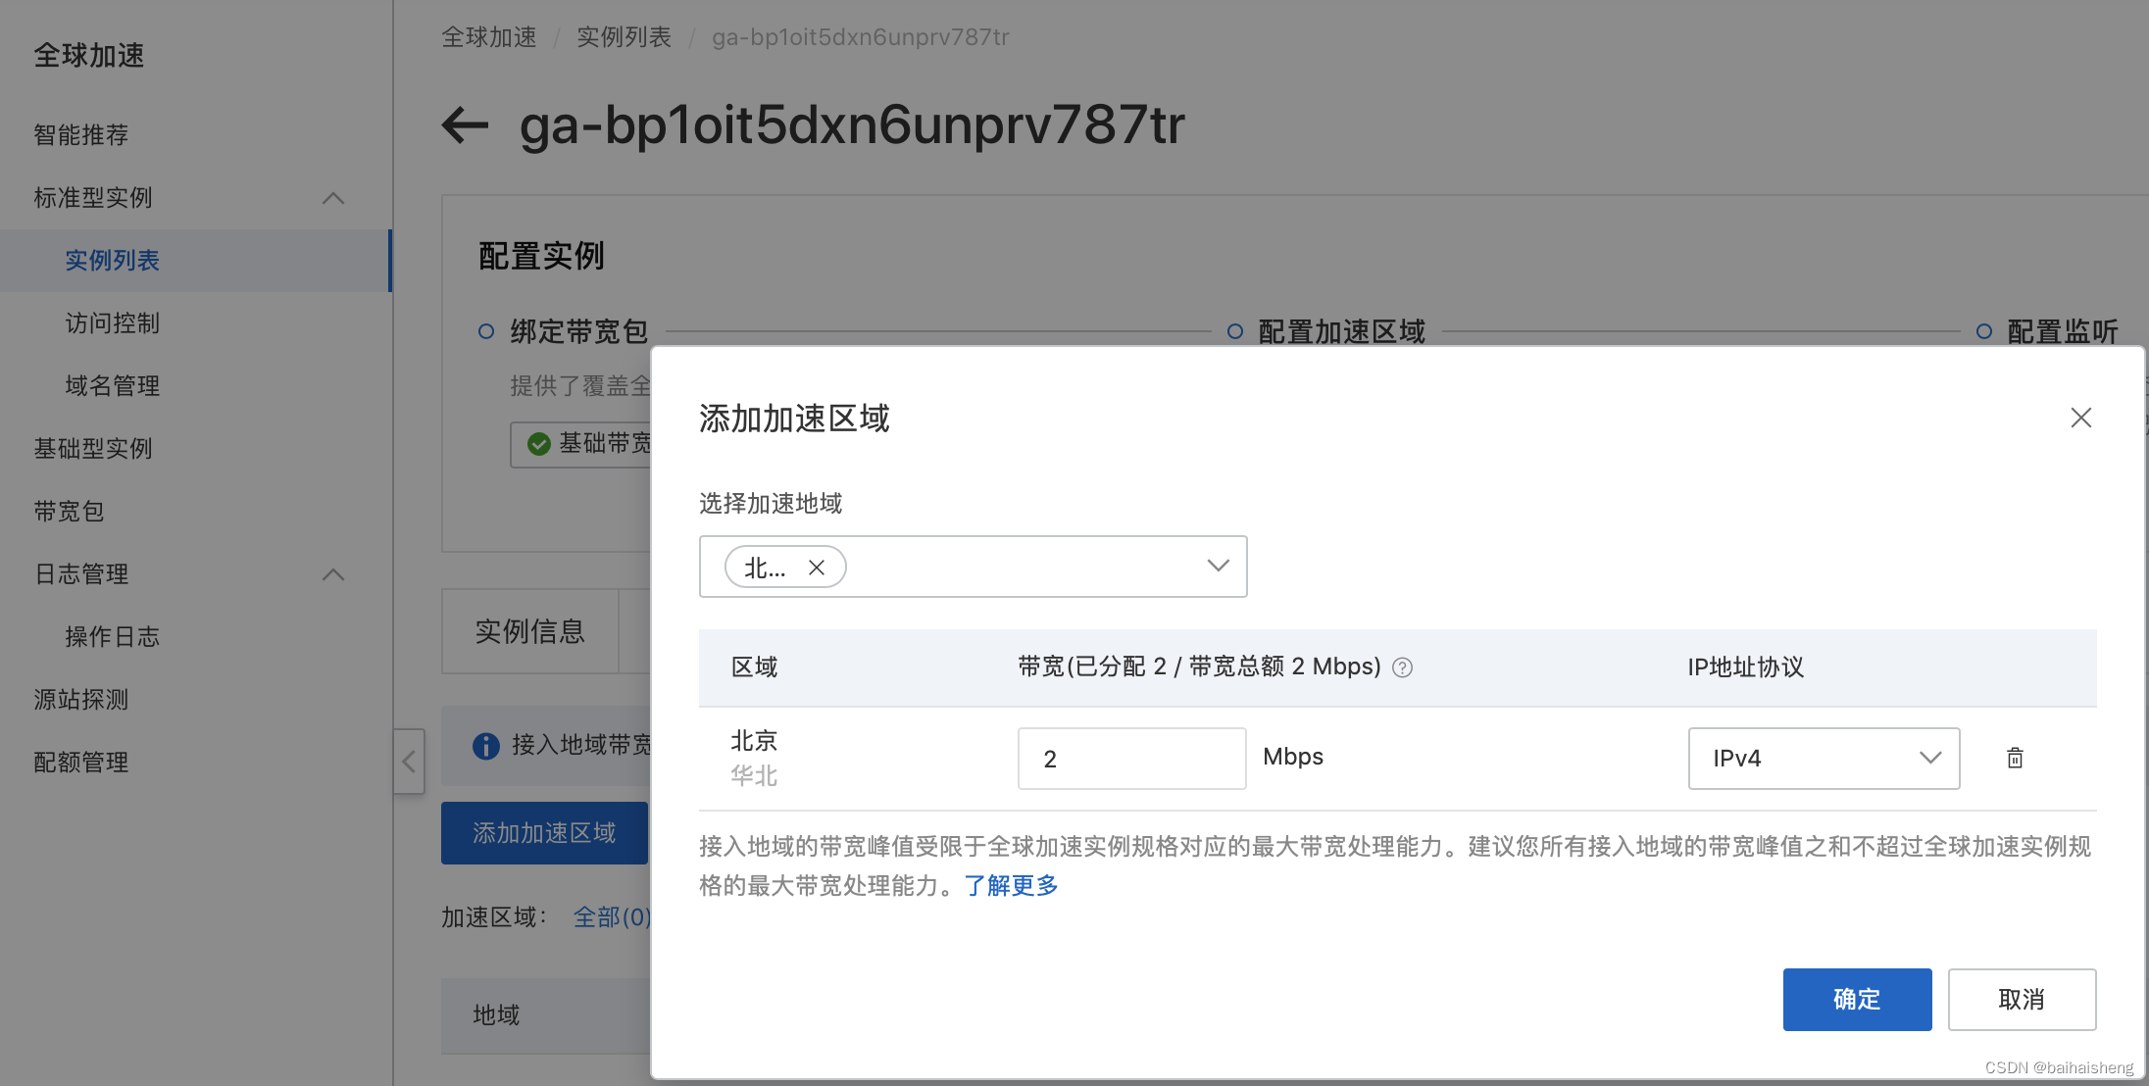The width and height of the screenshot is (2149, 1086).
Task: Select 域名管理 in the sidebar
Action: coord(112,385)
